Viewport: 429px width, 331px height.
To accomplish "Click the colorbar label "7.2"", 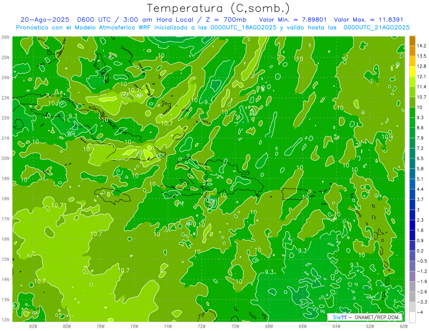I will click(420, 148).
